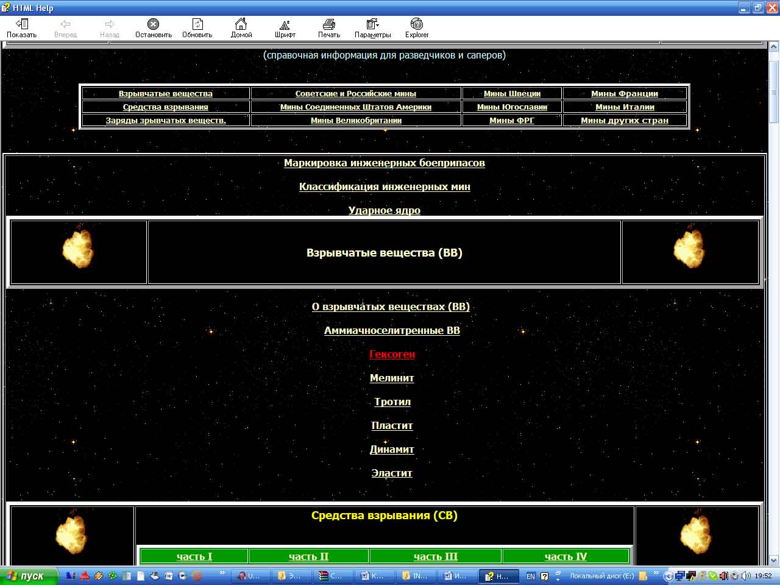Open the Эластит link
Image resolution: width=780 pixels, height=585 pixels.
click(392, 473)
